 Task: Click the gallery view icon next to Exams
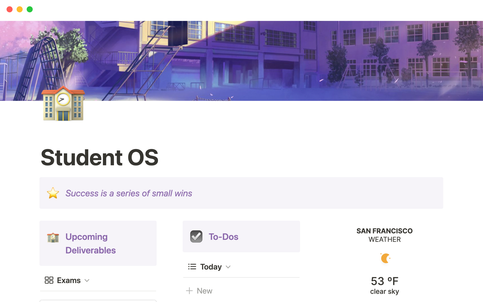coord(49,280)
